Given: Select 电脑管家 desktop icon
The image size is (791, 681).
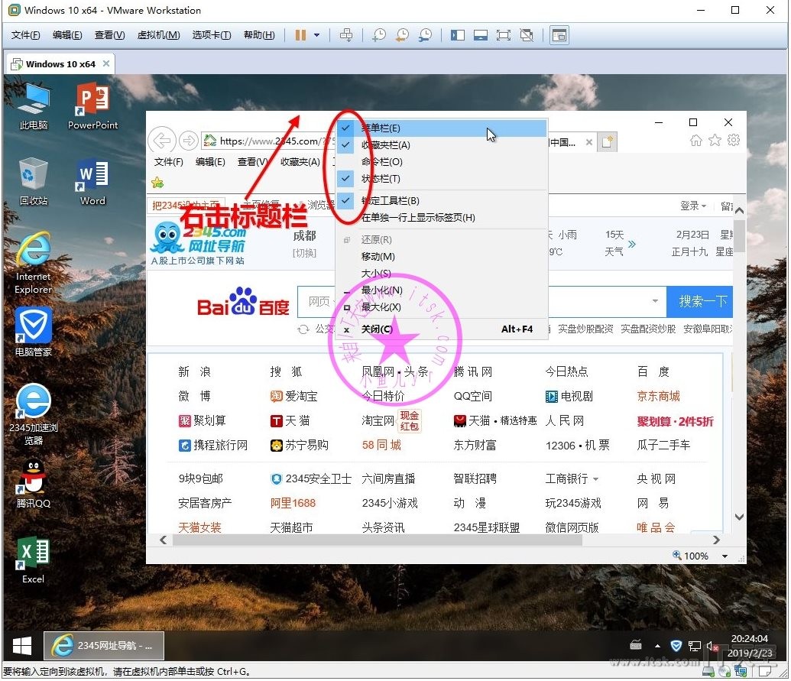Looking at the screenshot, I should click(x=34, y=332).
